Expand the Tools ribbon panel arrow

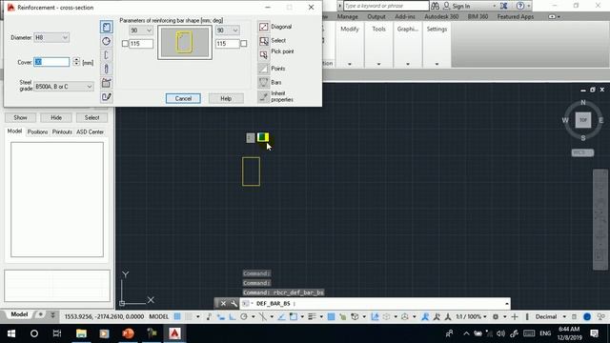point(378,64)
